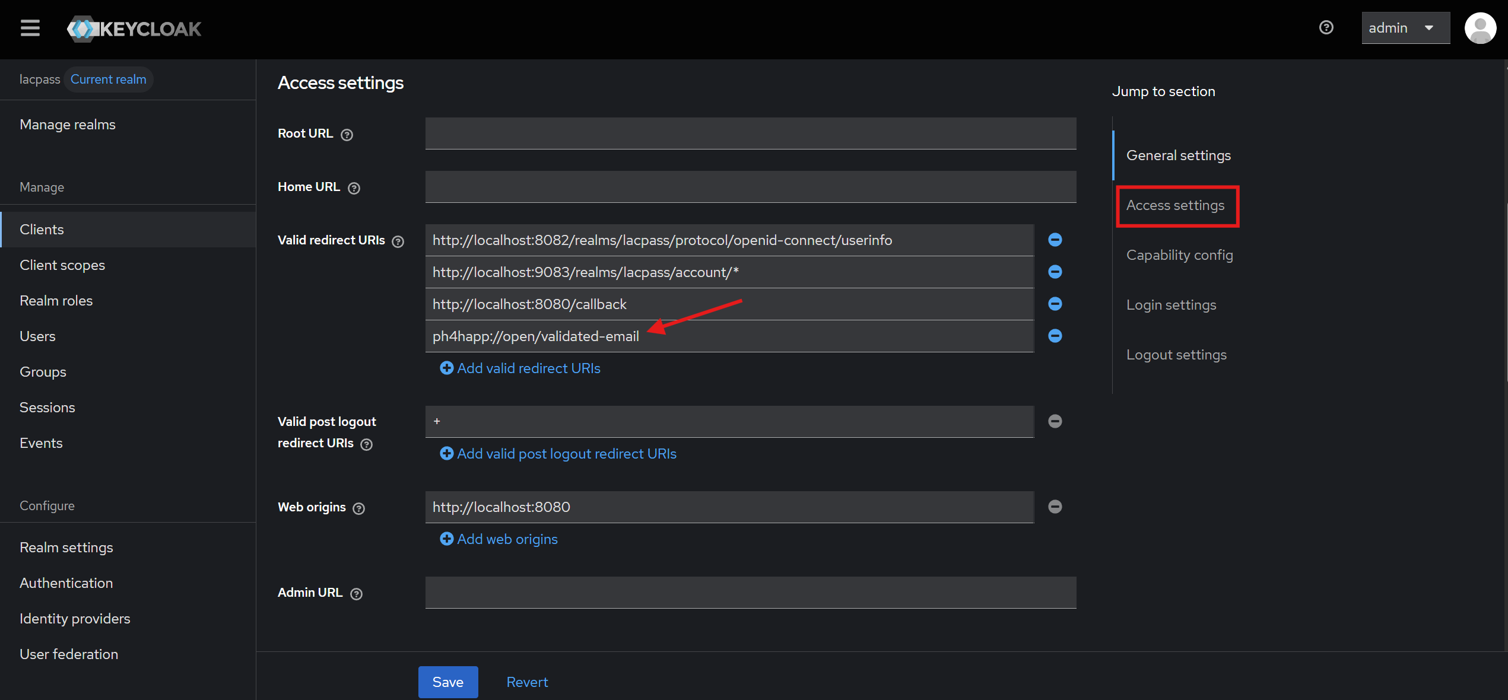
Task: Remove the userinfo redirect URI
Action: point(1055,240)
